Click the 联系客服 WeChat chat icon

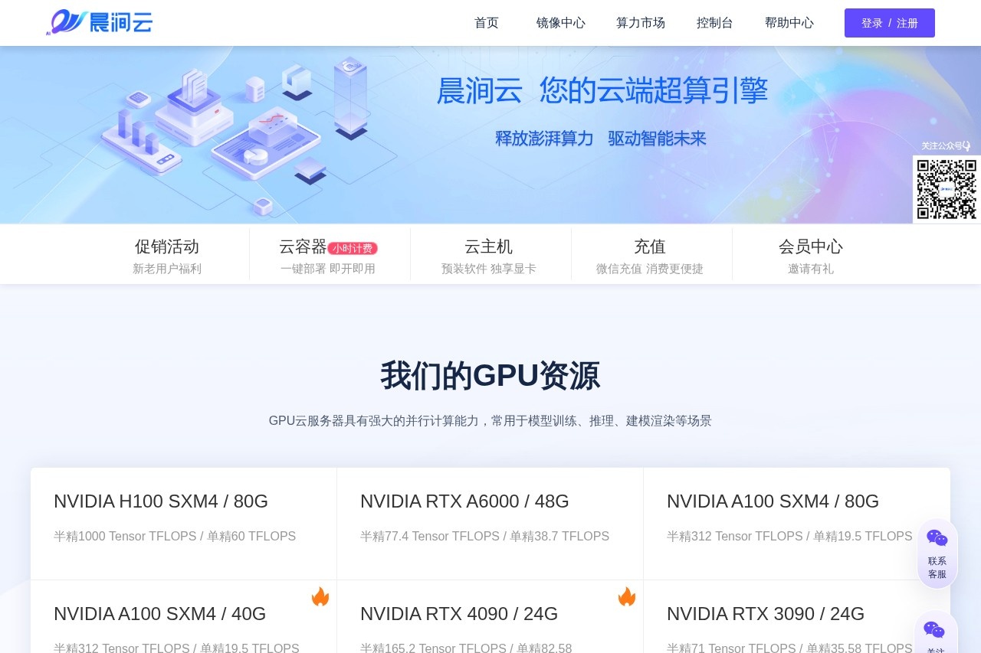pos(937,539)
